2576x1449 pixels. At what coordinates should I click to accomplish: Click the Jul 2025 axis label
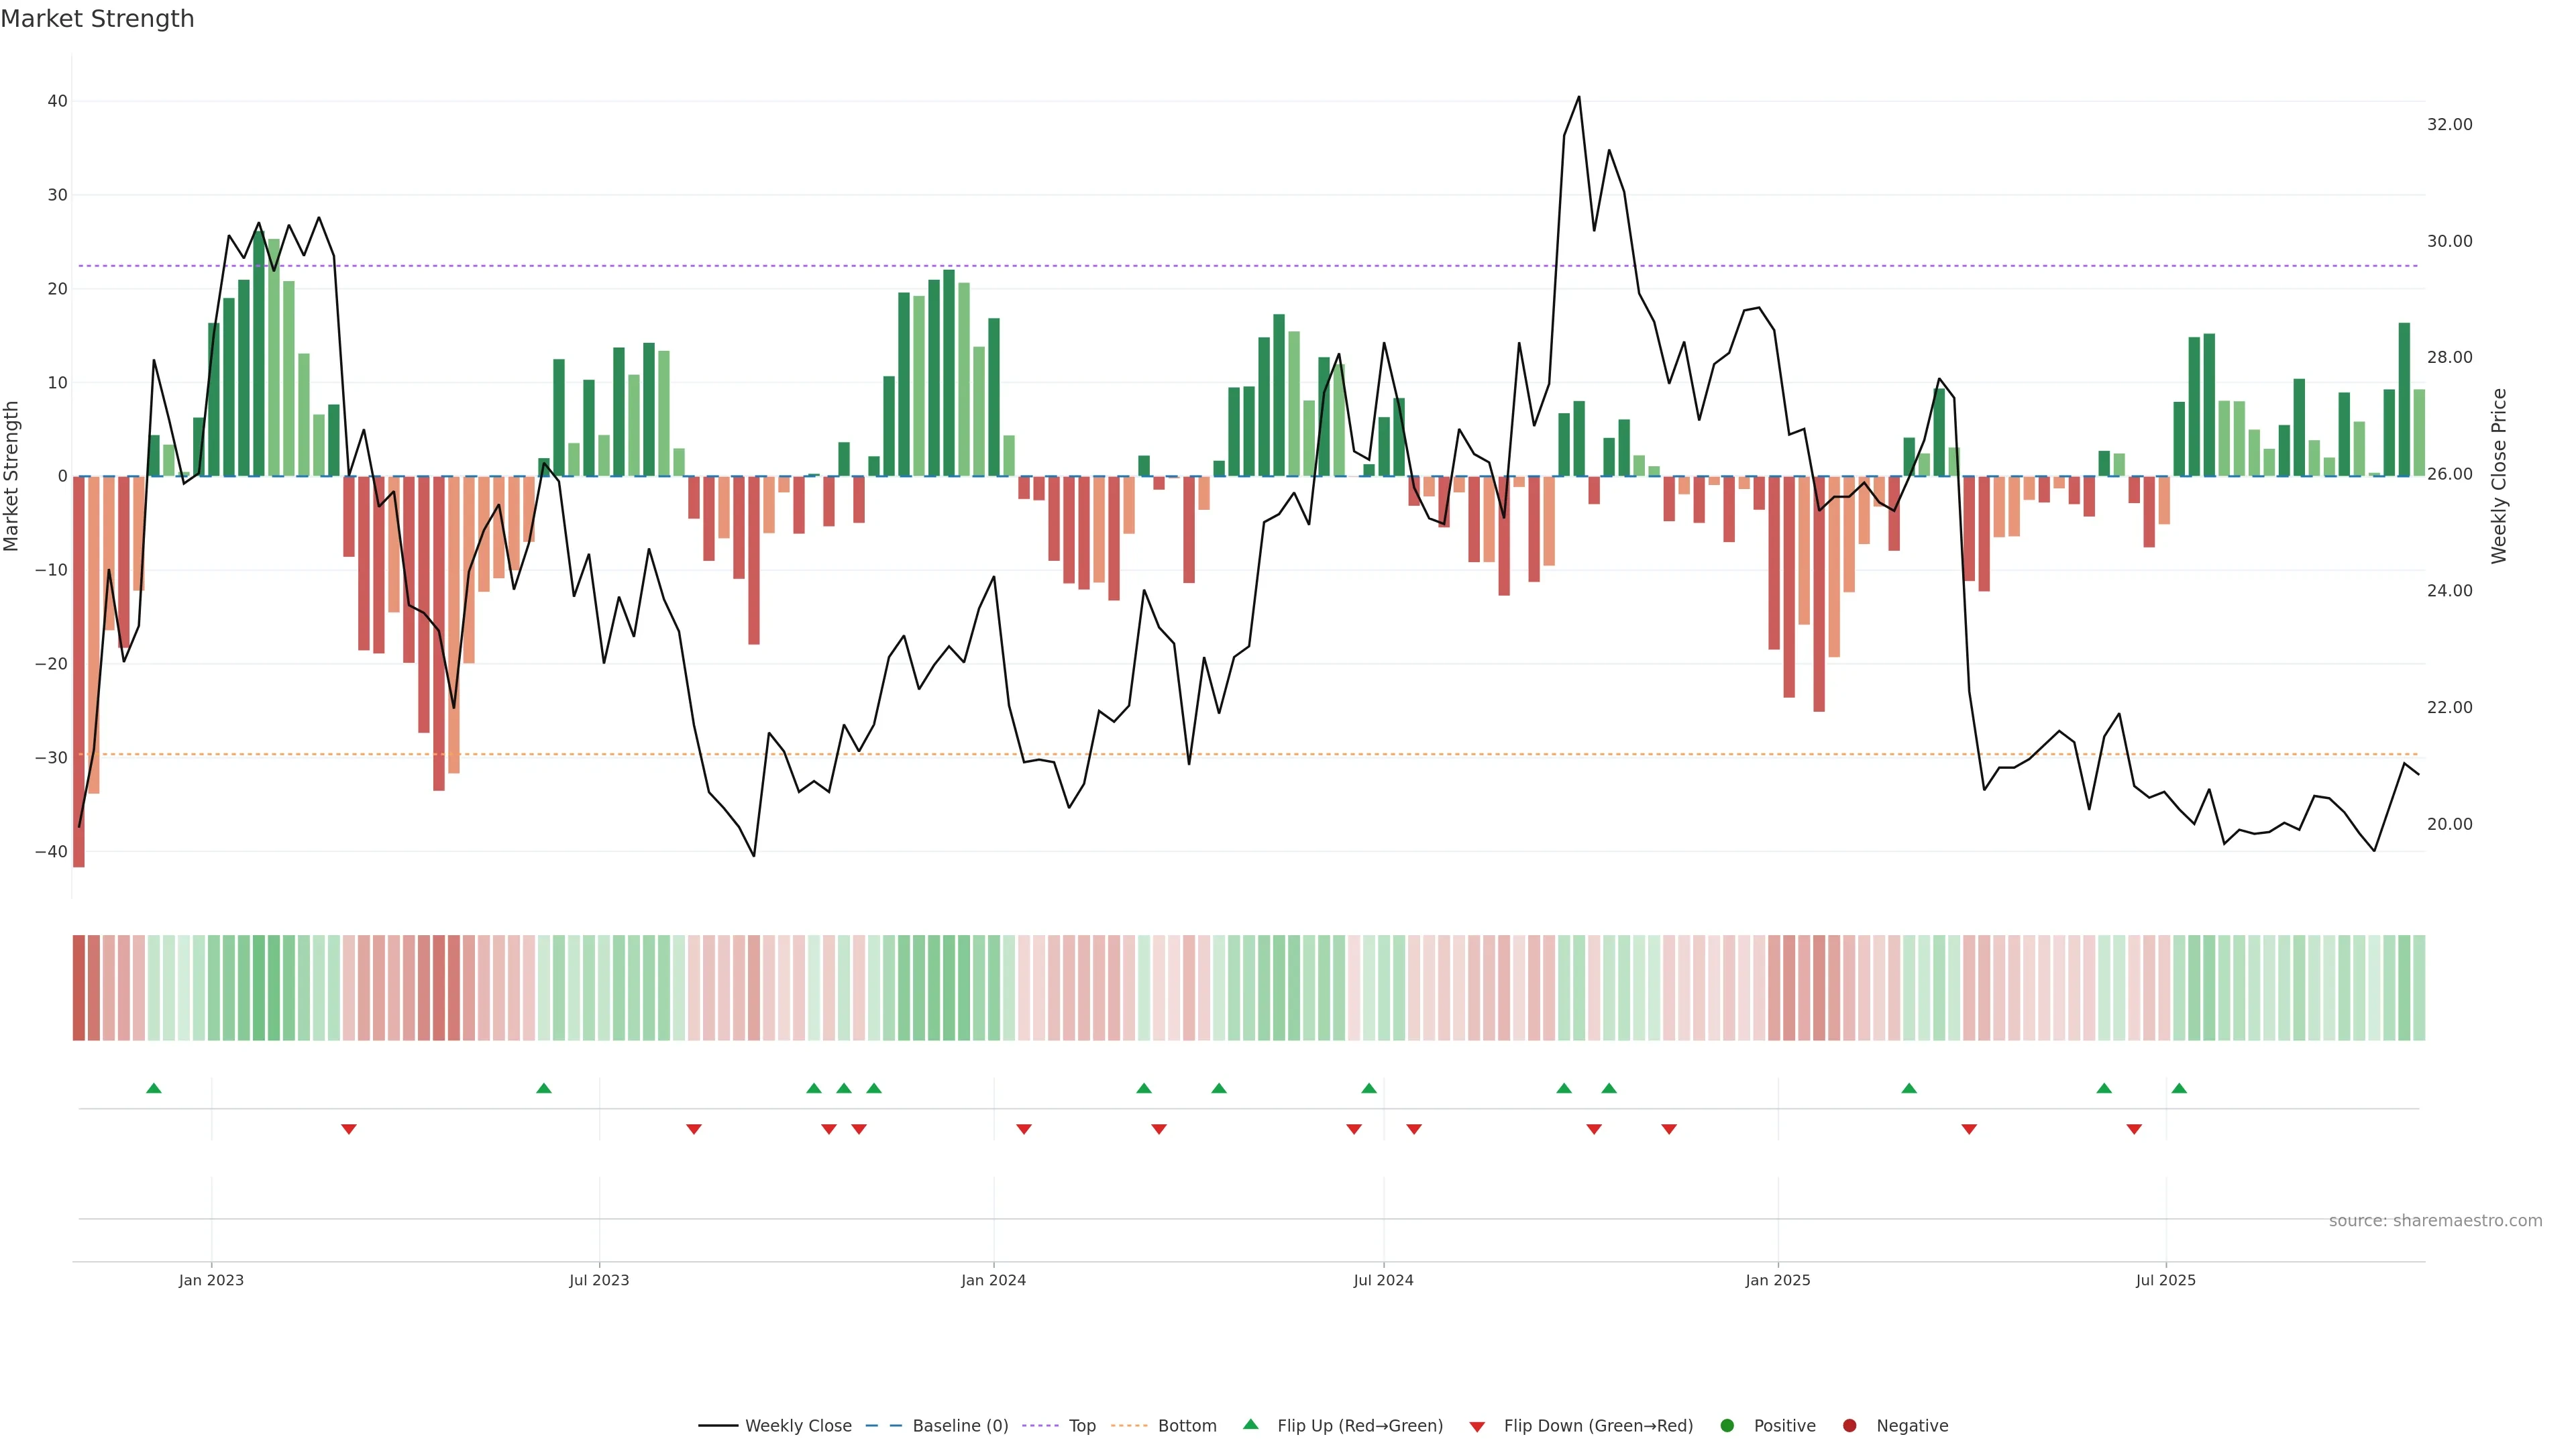point(2165,1280)
